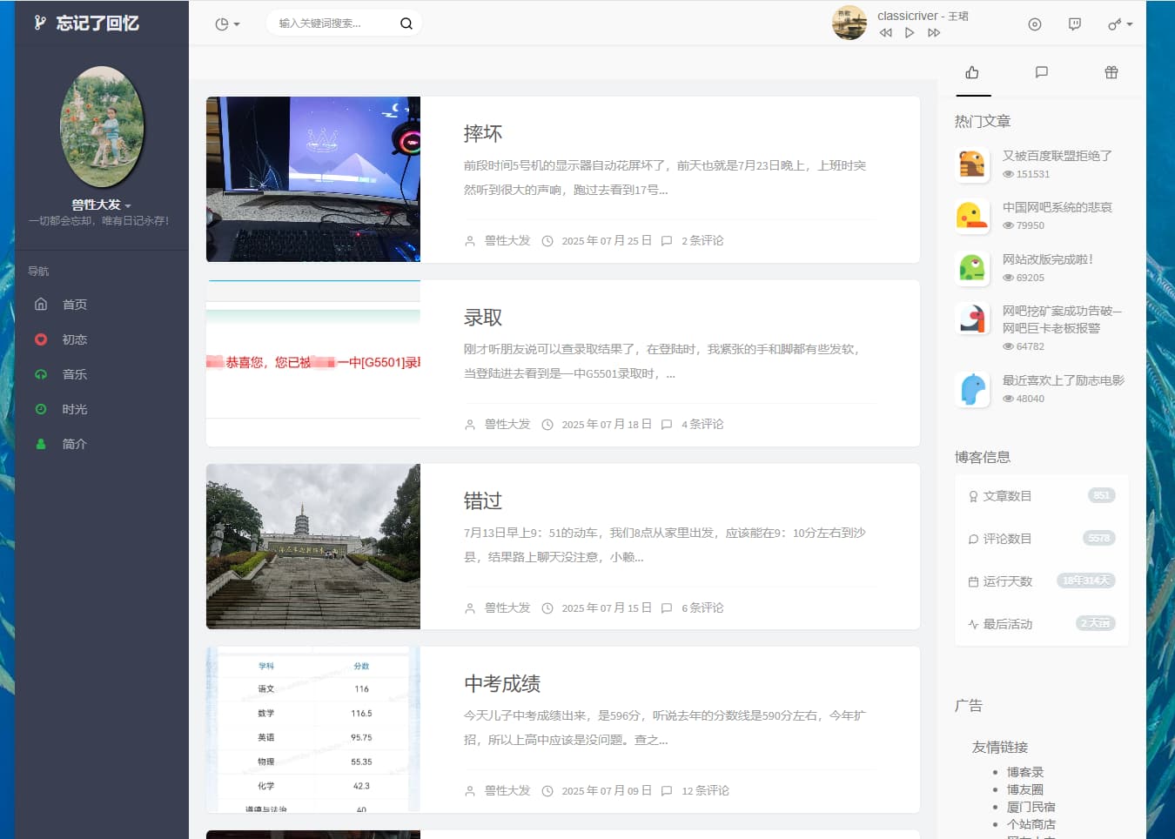Click the home icon beside 首页
Screen dimensions: 1175x839
[x=42, y=304]
